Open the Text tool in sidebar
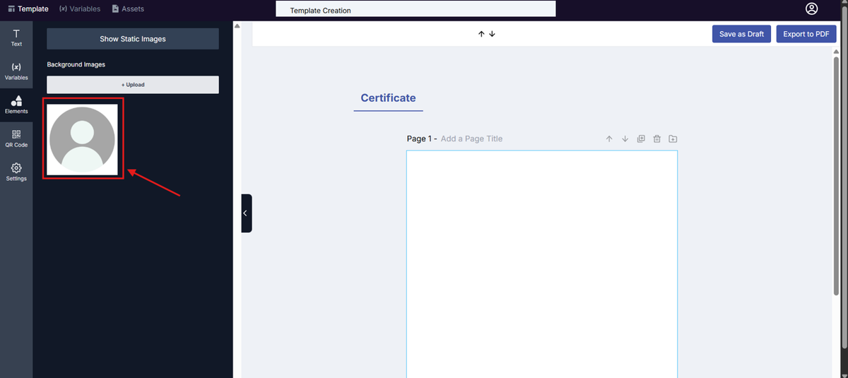Image resolution: width=848 pixels, height=378 pixels. [16, 38]
